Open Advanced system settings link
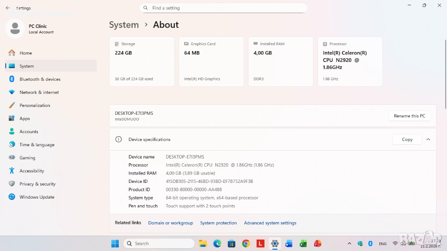Image resolution: width=447 pixels, height=251 pixels. [x=270, y=223]
